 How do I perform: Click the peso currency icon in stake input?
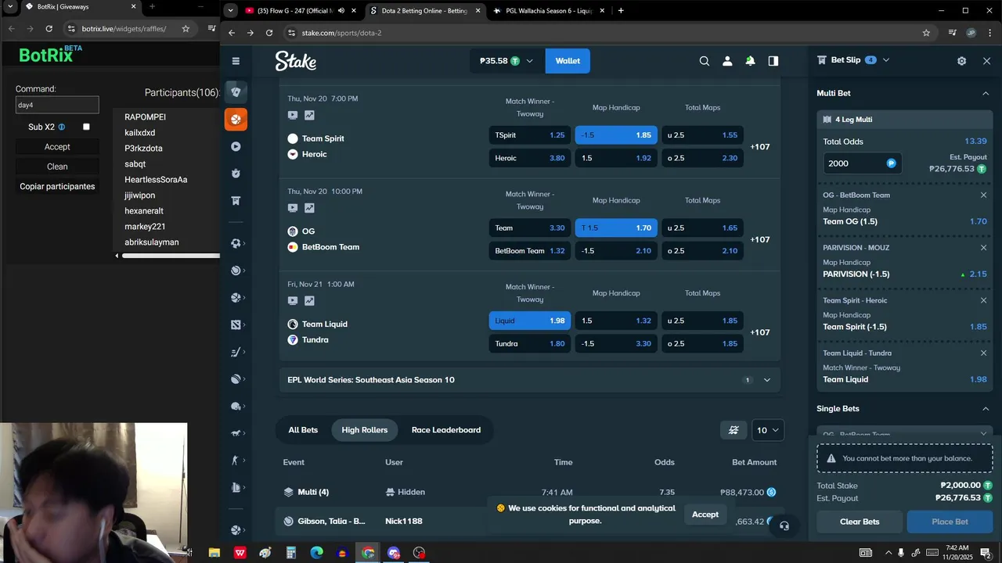(x=891, y=163)
